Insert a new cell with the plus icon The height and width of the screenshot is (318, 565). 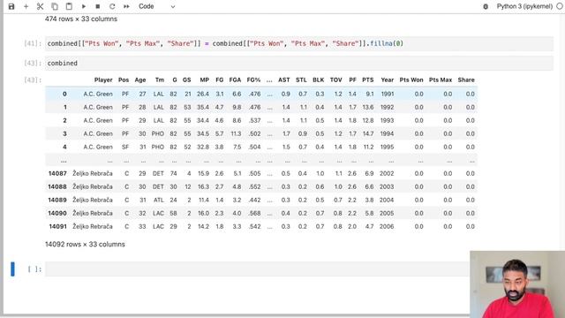[26, 6]
